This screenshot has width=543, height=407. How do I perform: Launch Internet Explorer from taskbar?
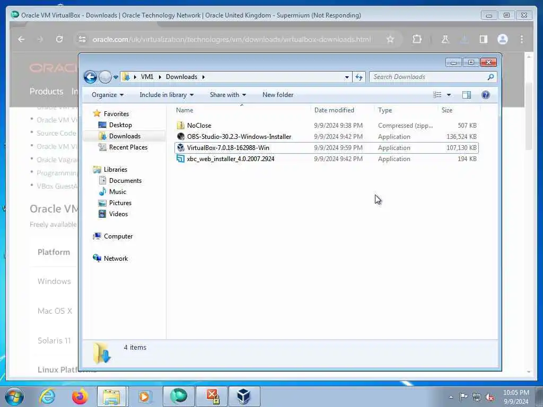click(47, 396)
